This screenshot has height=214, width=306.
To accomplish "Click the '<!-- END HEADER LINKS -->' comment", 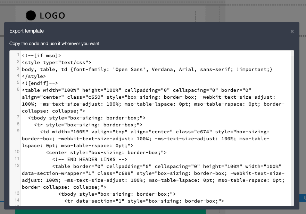I will pos(90,160).
